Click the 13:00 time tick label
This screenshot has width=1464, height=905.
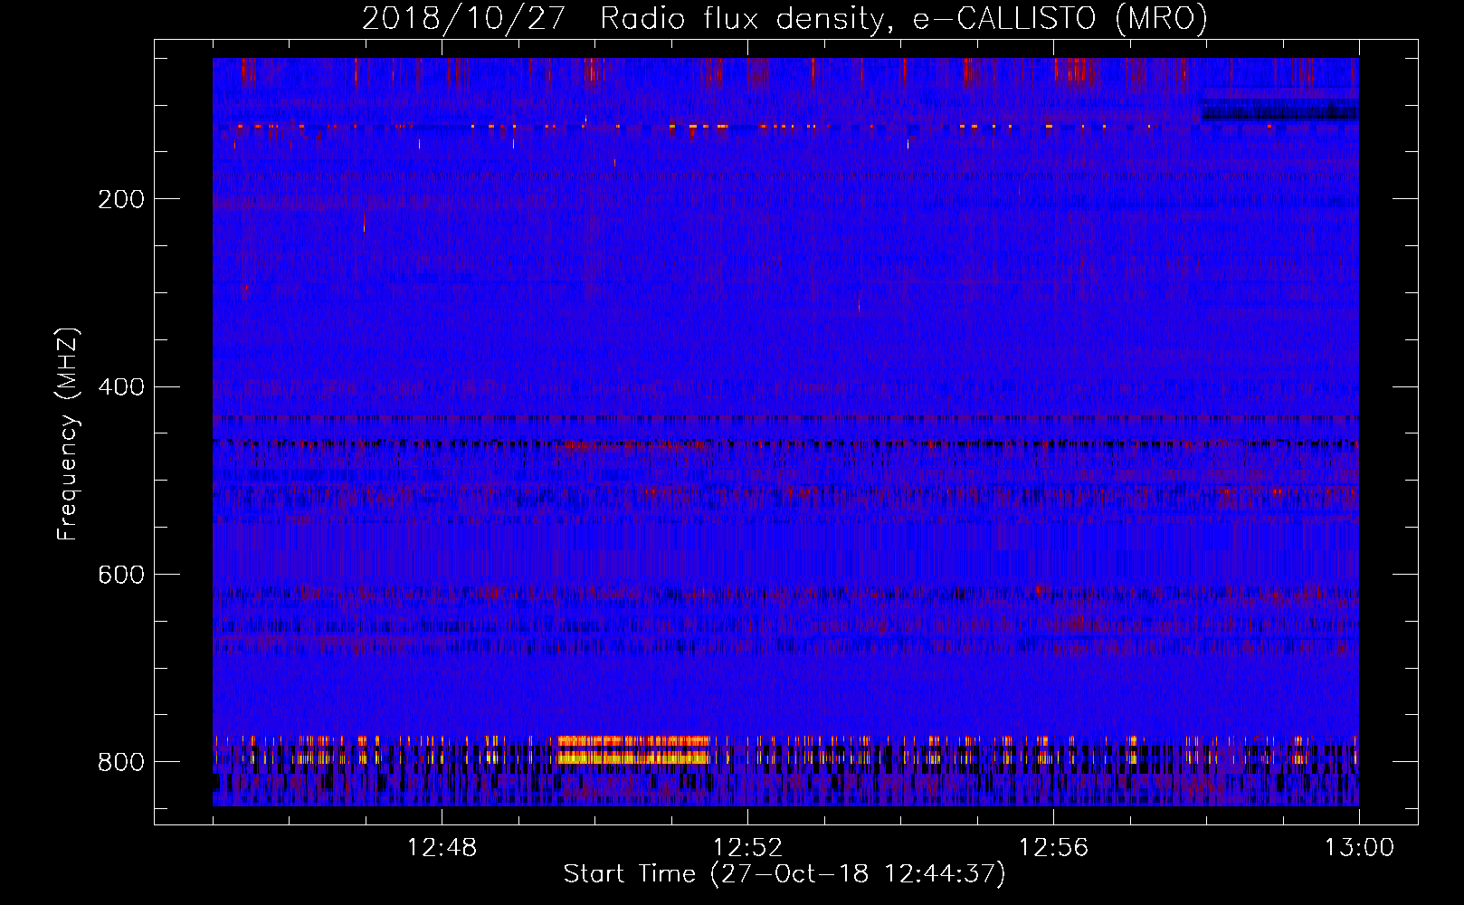tap(1359, 848)
